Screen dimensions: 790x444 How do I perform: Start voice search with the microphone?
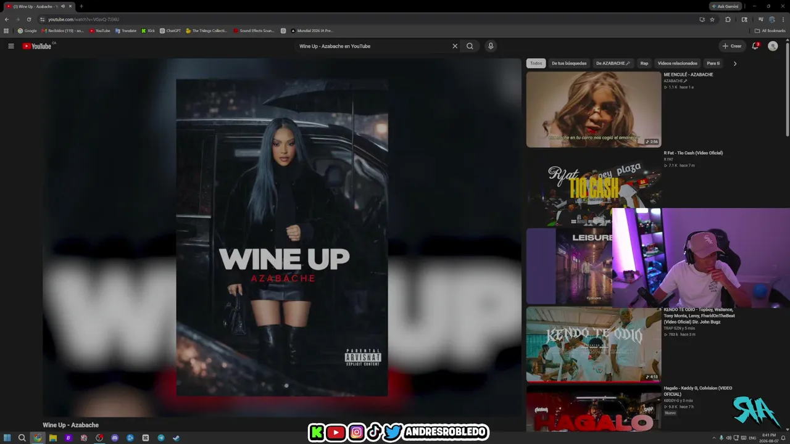pos(491,46)
